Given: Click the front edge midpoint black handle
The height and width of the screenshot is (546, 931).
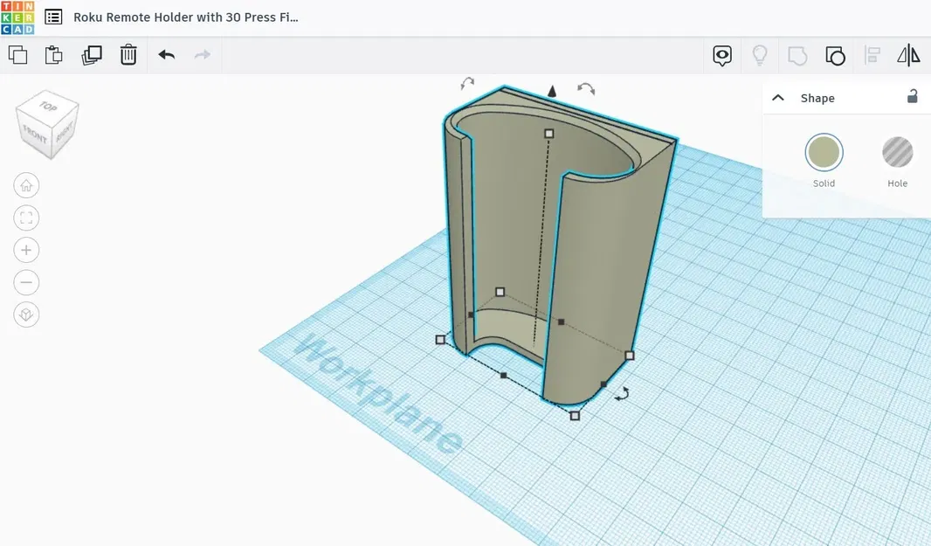Looking at the screenshot, I should [x=504, y=376].
